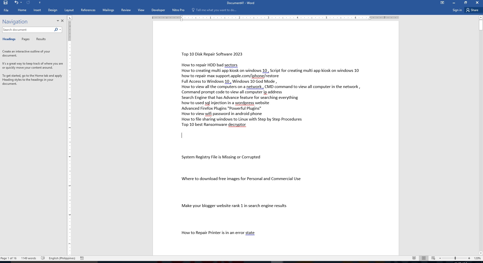The width and height of the screenshot is (483, 263).
Task: Click the line Advanced Firefox Plugins
Action: 221,108
